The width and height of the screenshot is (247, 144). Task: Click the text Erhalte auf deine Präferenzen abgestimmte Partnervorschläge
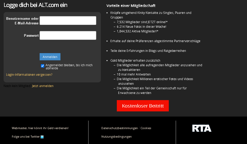155,41
